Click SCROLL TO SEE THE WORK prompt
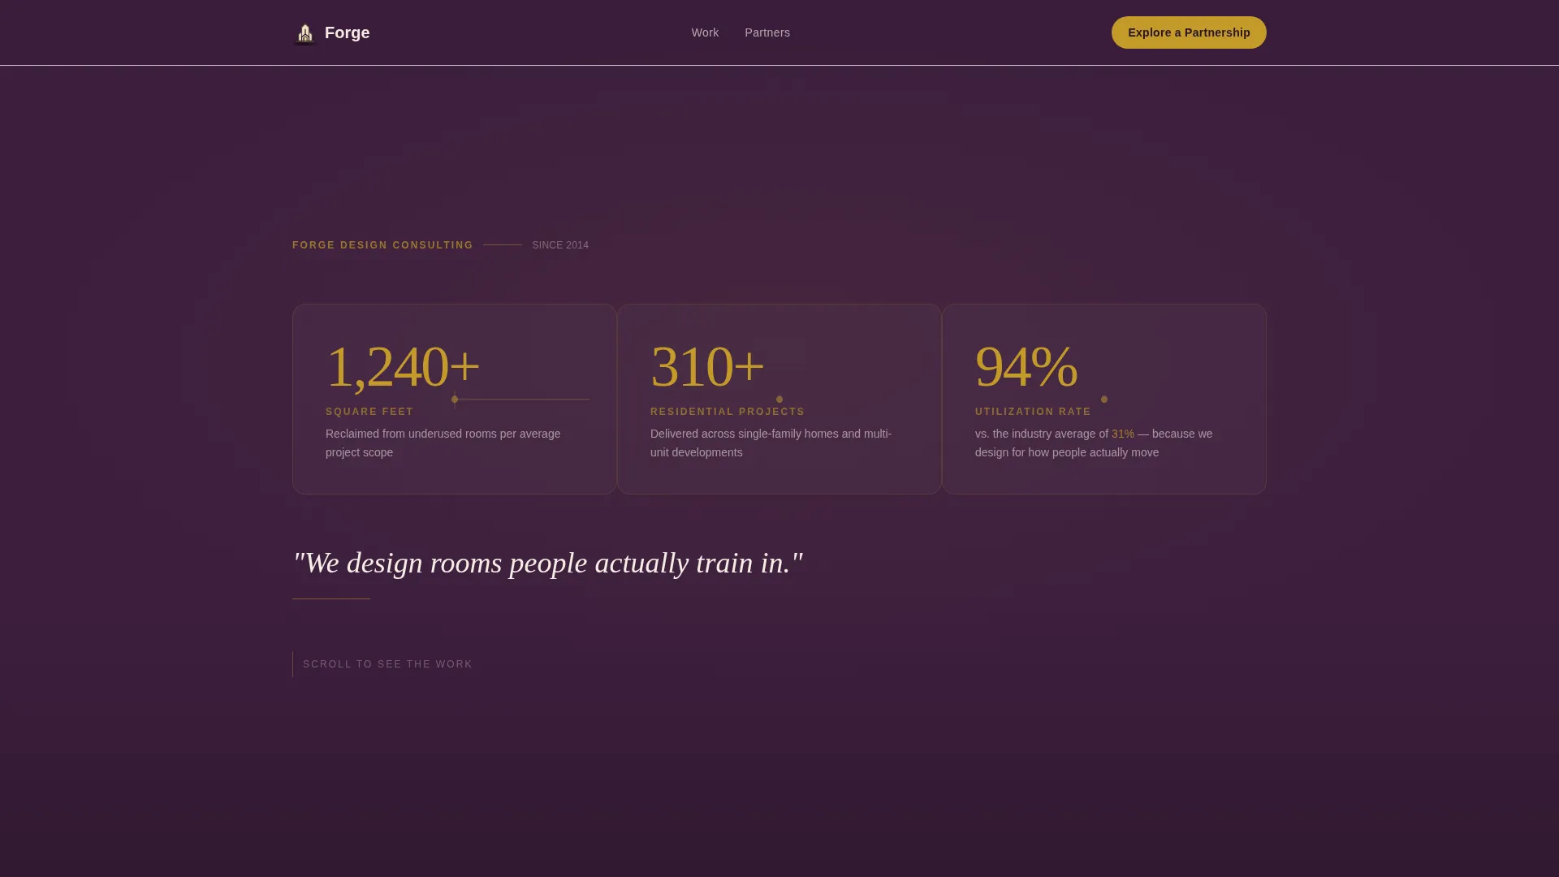This screenshot has width=1559, height=877. tap(387, 664)
